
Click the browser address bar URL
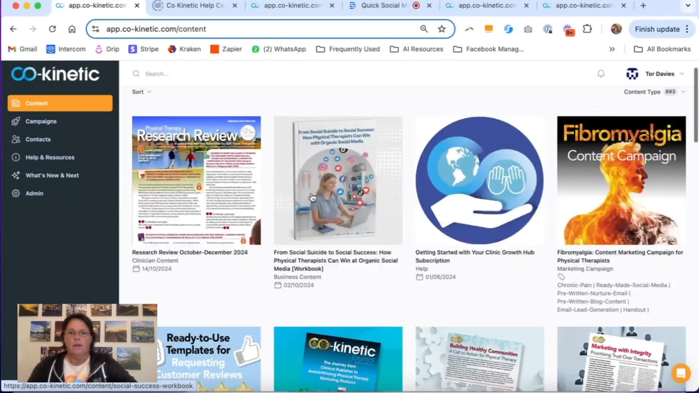156,29
